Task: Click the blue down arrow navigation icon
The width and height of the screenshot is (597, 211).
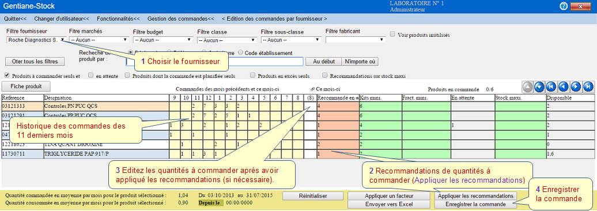Action: (x=539, y=87)
